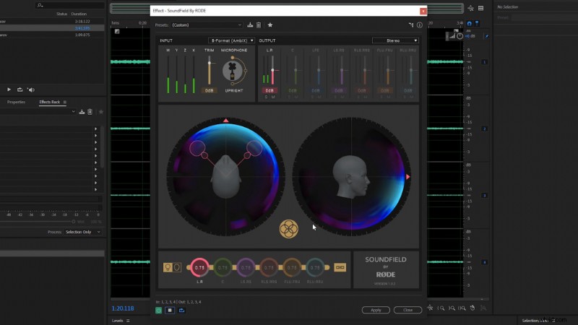The width and height of the screenshot is (578, 325).
Task: Play the selected file in Files panel
Action: click(9, 90)
